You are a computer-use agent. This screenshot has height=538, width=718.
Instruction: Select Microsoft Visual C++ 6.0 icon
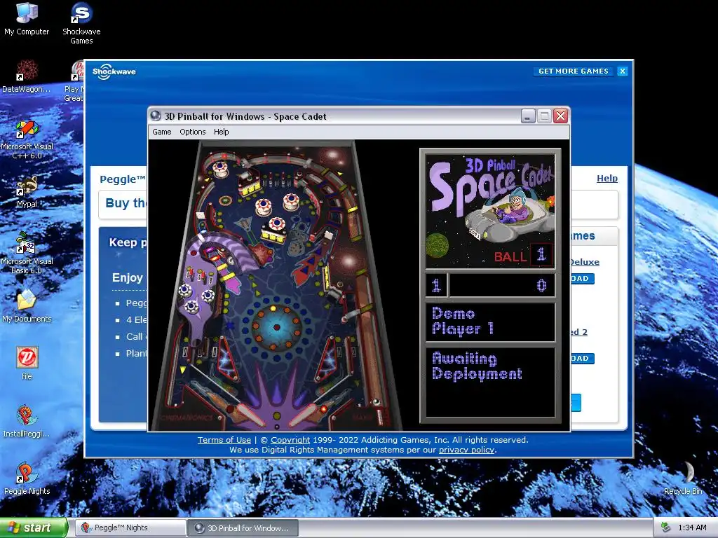(27, 139)
